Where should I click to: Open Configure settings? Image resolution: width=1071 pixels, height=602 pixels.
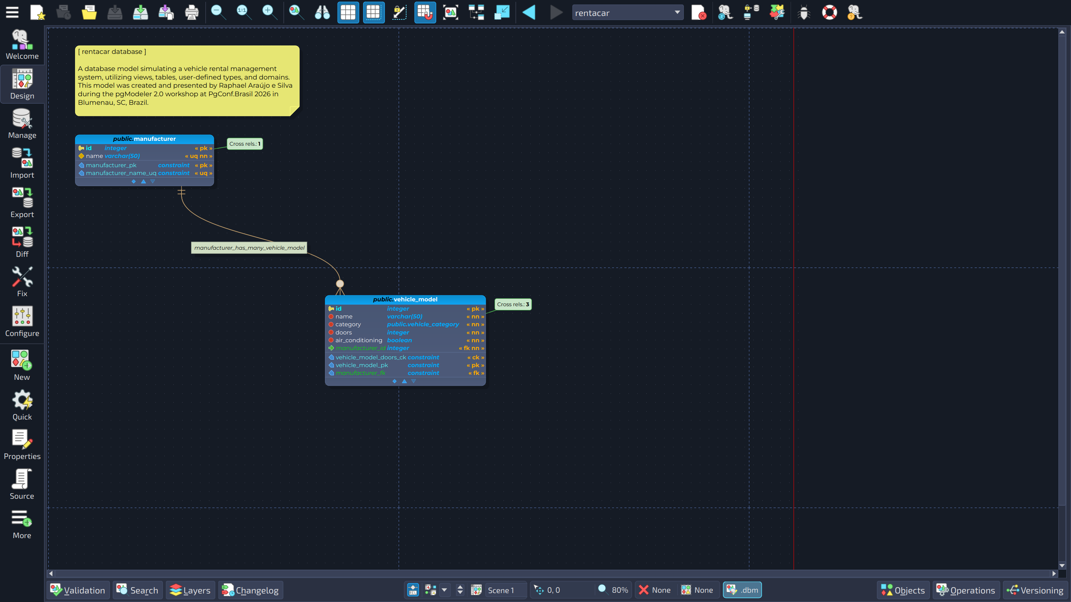click(x=22, y=321)
